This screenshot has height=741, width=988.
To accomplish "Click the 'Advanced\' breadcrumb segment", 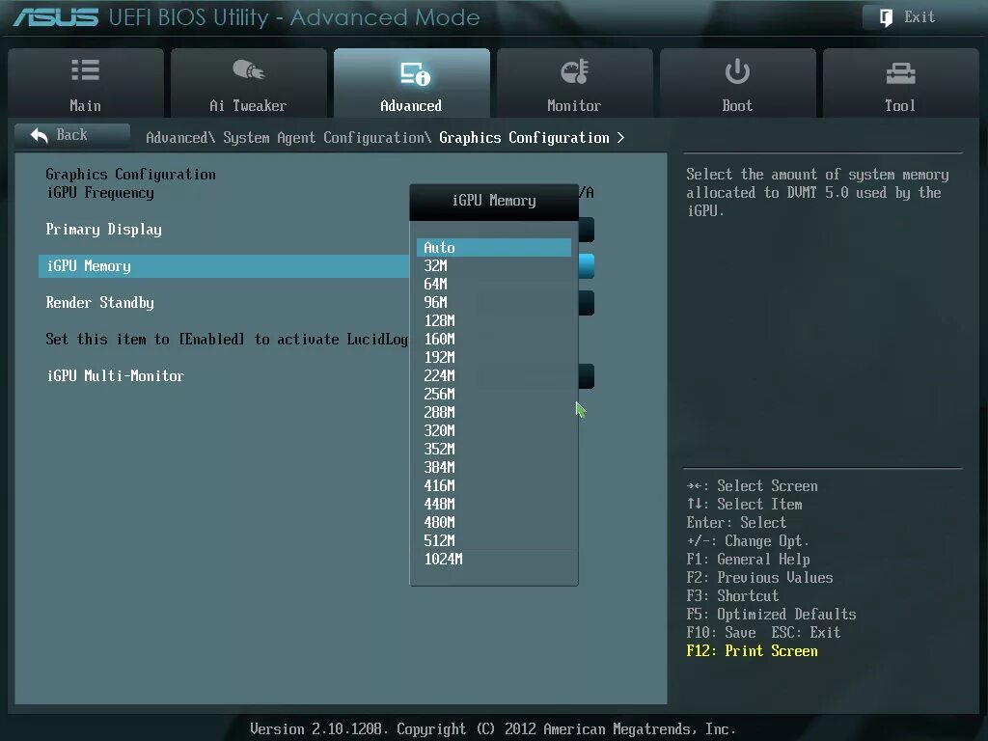I will [180, 137].
